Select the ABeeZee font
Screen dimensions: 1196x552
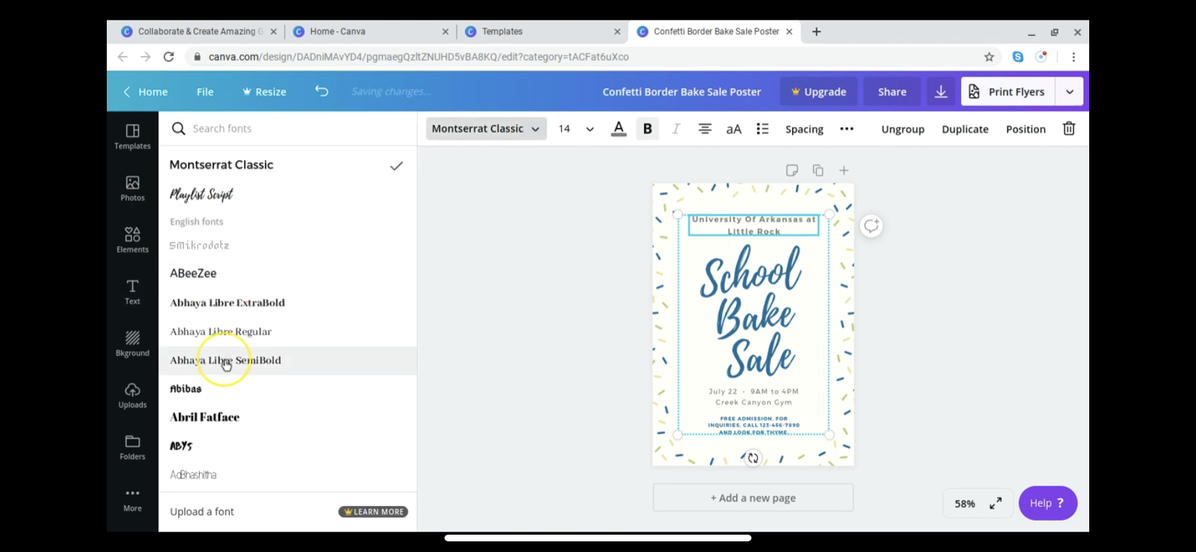click(287, 273)
